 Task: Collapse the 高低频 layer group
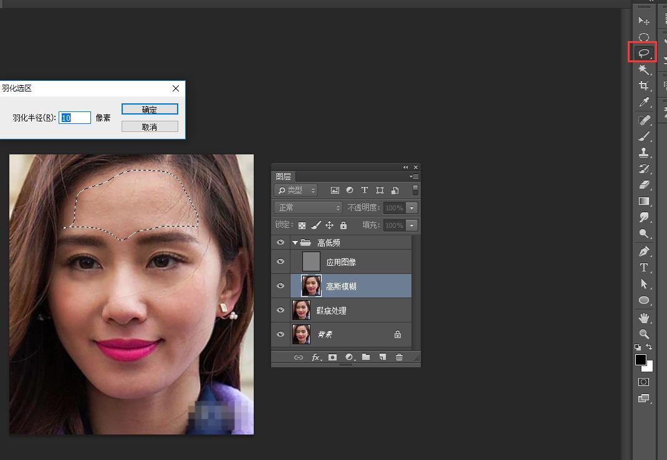pos(295,243)
